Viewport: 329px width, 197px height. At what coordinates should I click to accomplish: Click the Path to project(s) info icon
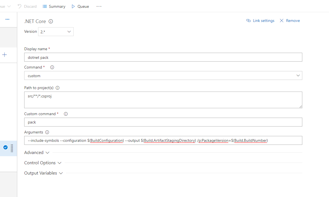58,88
